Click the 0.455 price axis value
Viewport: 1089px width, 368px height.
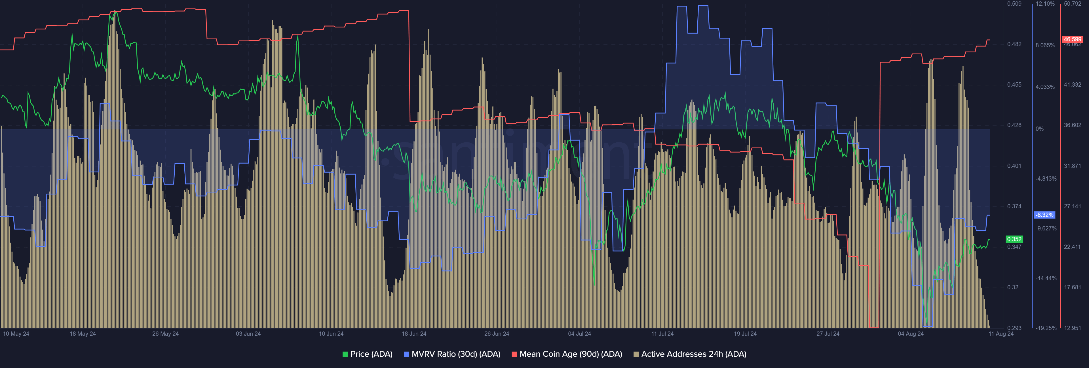[x=1014, y=85]
